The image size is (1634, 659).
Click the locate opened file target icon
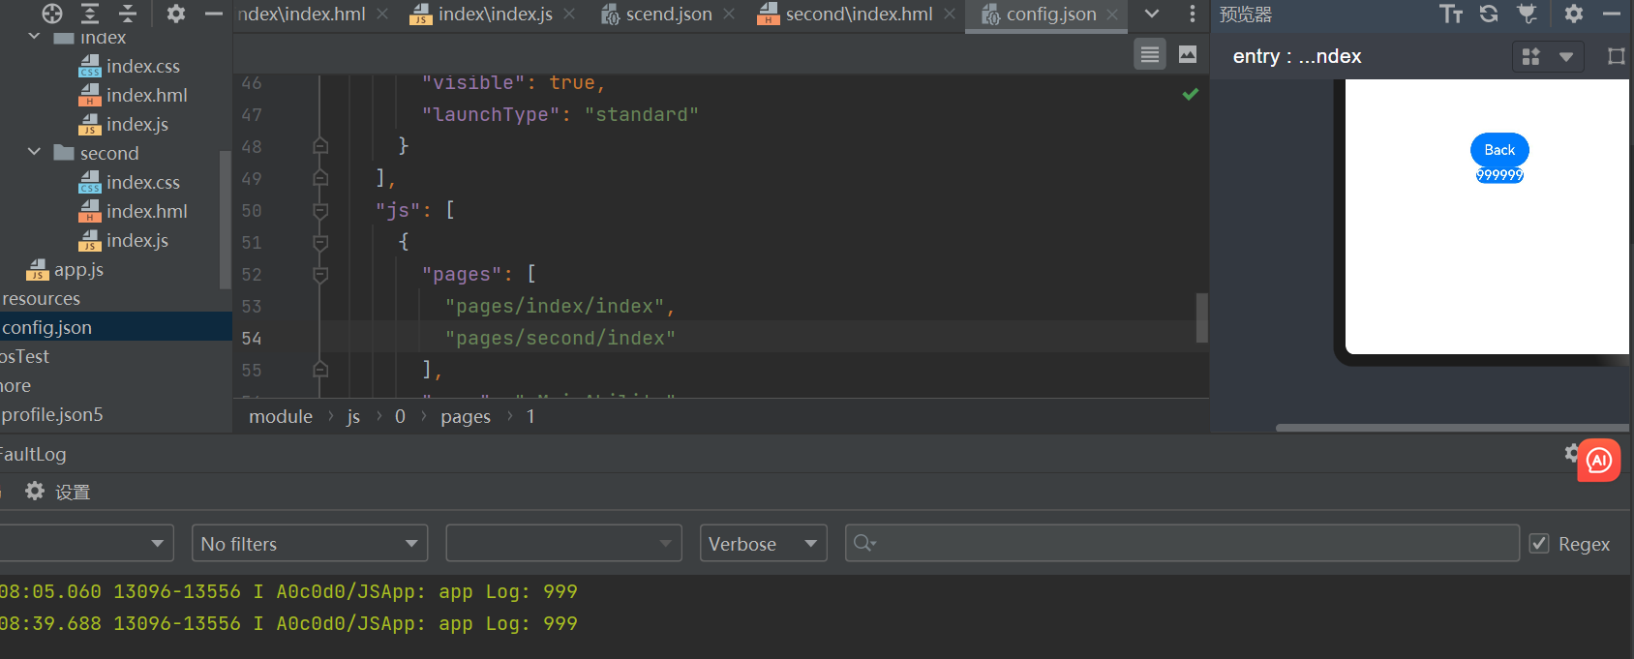[52, 14]
